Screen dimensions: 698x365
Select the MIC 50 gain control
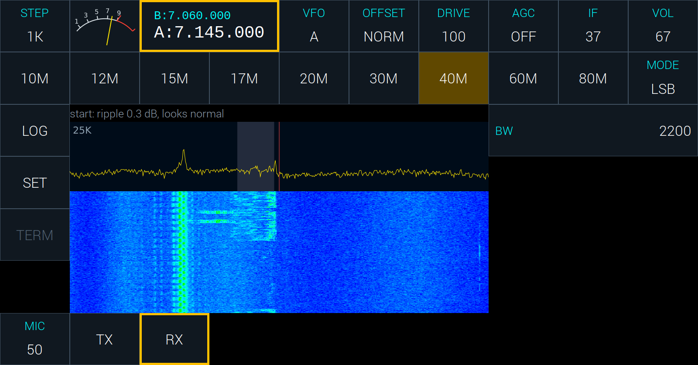tap(35, 339)
